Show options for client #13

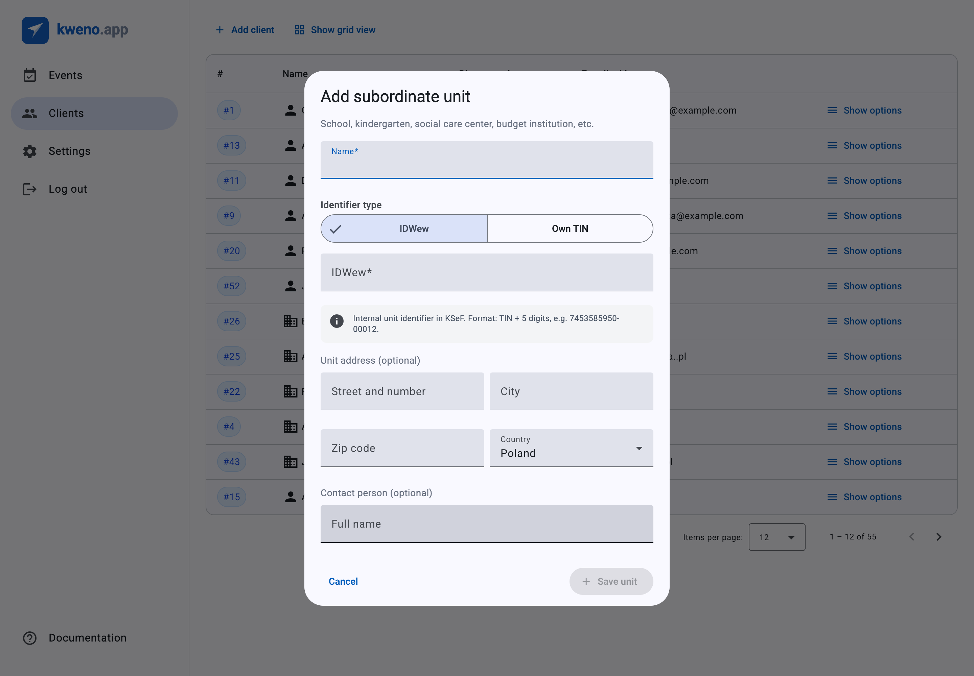tap(865, 145)
